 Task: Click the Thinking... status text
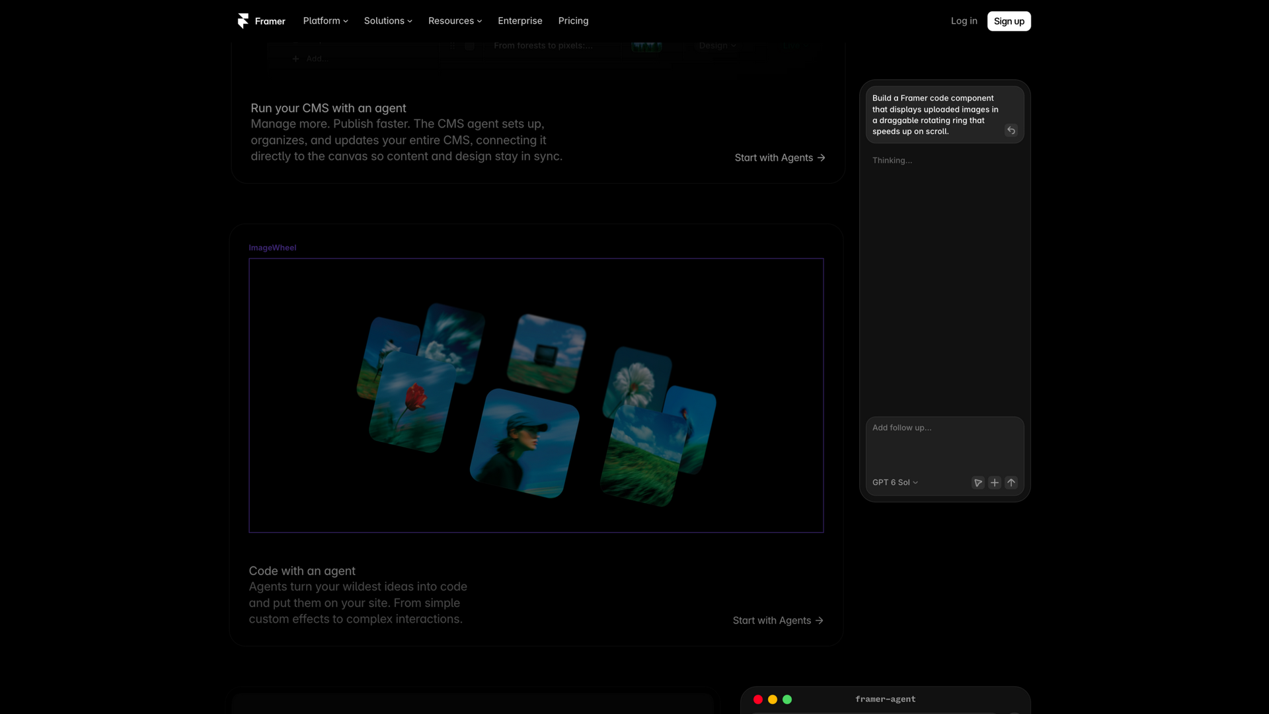[892, 161]
